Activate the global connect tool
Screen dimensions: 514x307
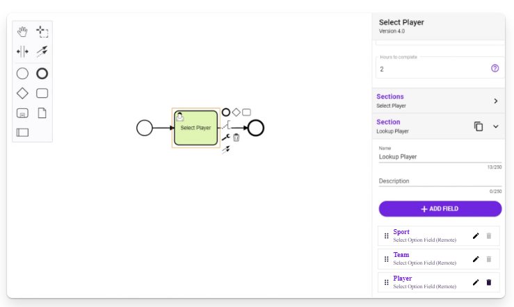42,51
